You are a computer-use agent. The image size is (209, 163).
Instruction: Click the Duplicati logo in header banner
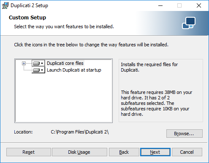tap(189, 23)
